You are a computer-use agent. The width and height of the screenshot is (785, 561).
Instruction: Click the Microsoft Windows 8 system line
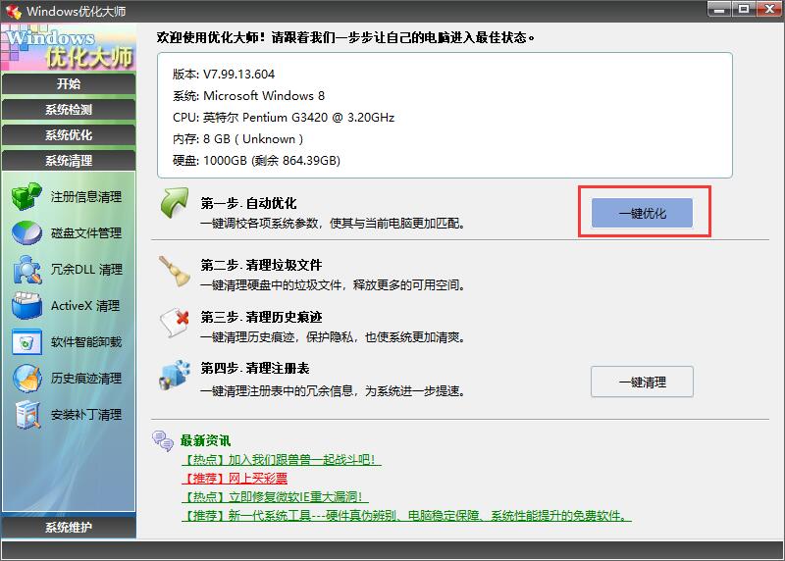tap(249, 95)
